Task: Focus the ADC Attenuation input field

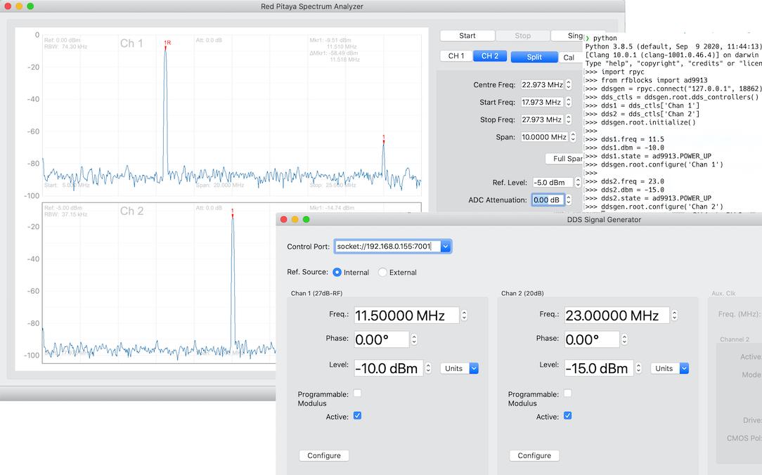Action: tap(546, 200)
